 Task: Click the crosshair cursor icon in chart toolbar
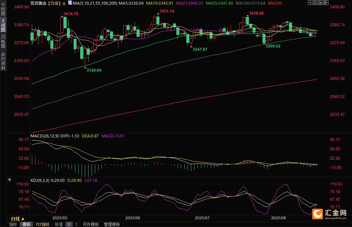(x=310, y=3)
